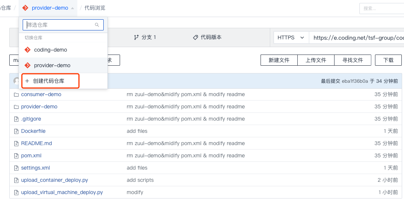Click the pom.xml file icon
Viewport: 404px width, 200px height.
click(x=16, y=156)
